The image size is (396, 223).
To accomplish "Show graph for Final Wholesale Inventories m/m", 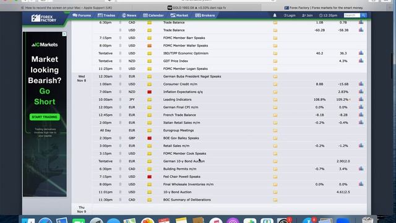I will [361, 184].
